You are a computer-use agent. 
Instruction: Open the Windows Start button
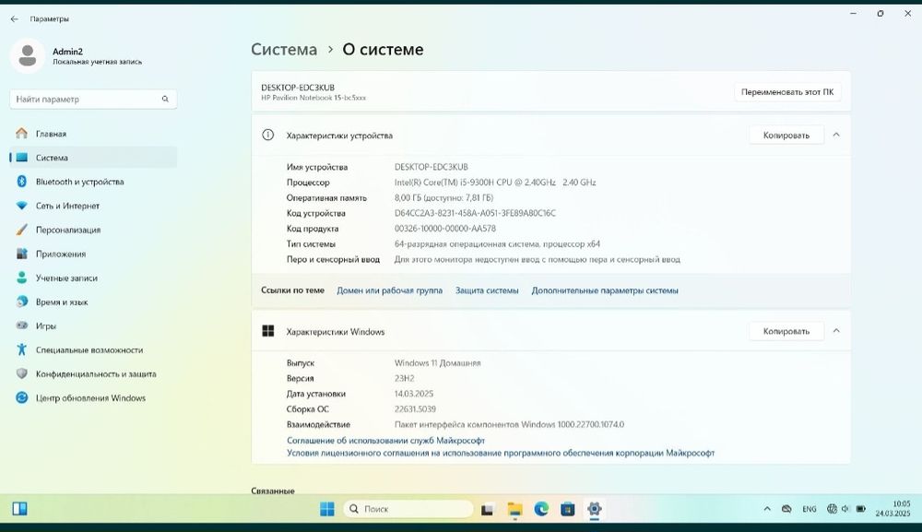point(327,508)
